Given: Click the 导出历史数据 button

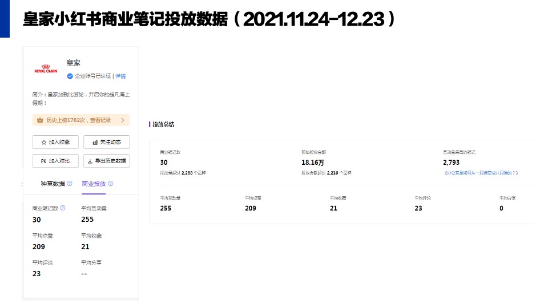Looking at the screenshot, I should pyautogui.click(x=107, y=161).
